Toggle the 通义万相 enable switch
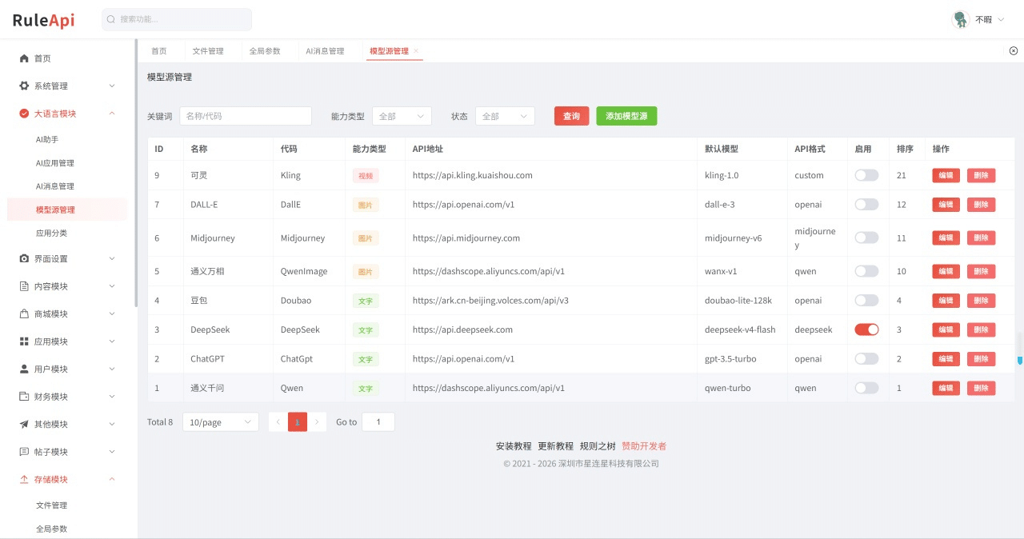Viewport: 1024px width, 539px height. point(866,271)
